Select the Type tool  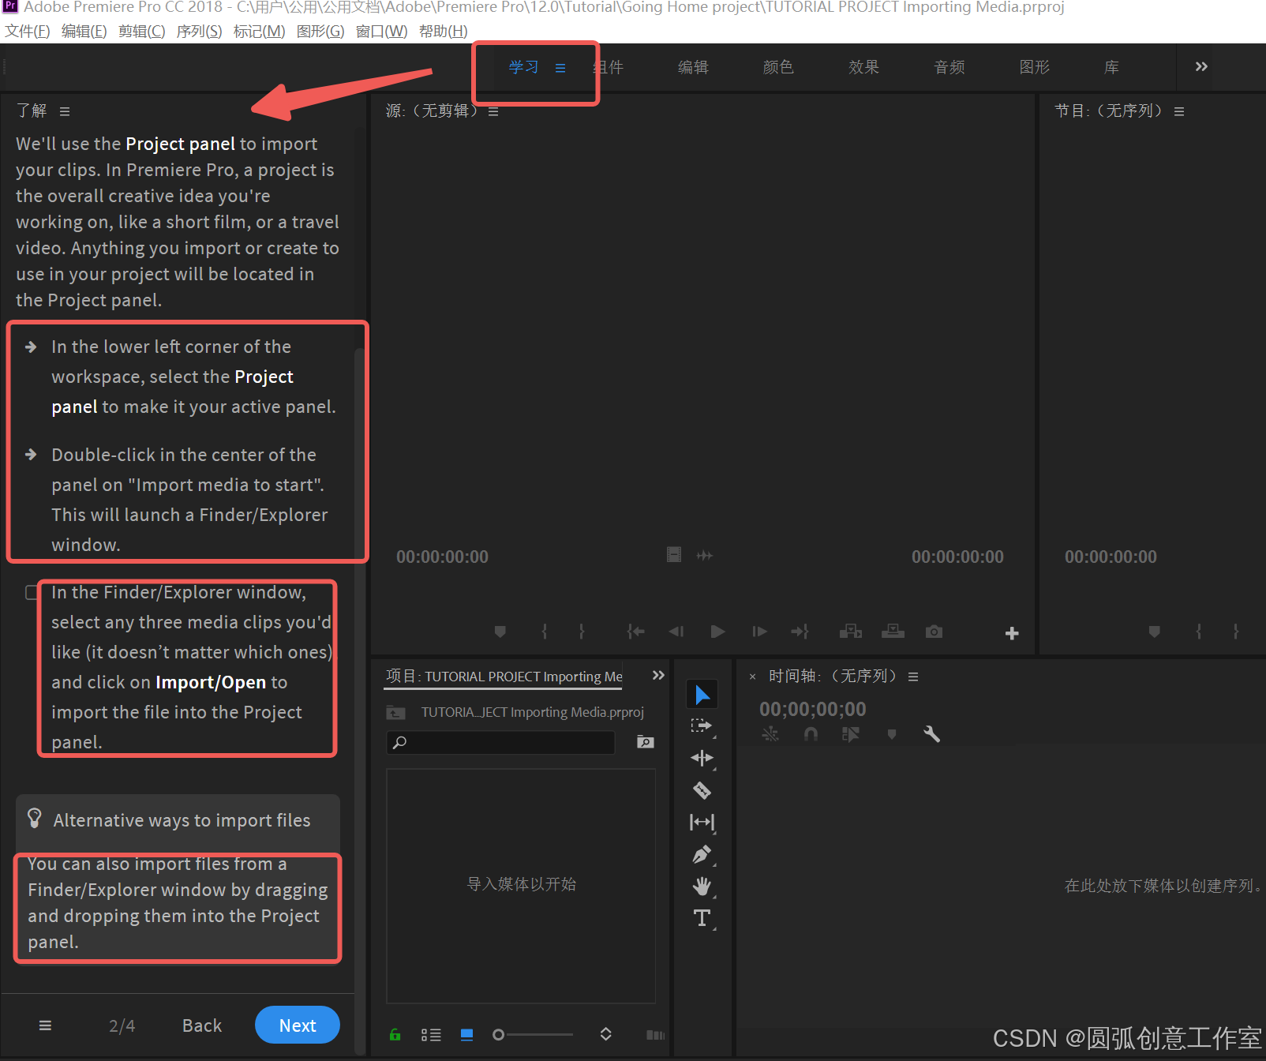[x=702, y=917]
